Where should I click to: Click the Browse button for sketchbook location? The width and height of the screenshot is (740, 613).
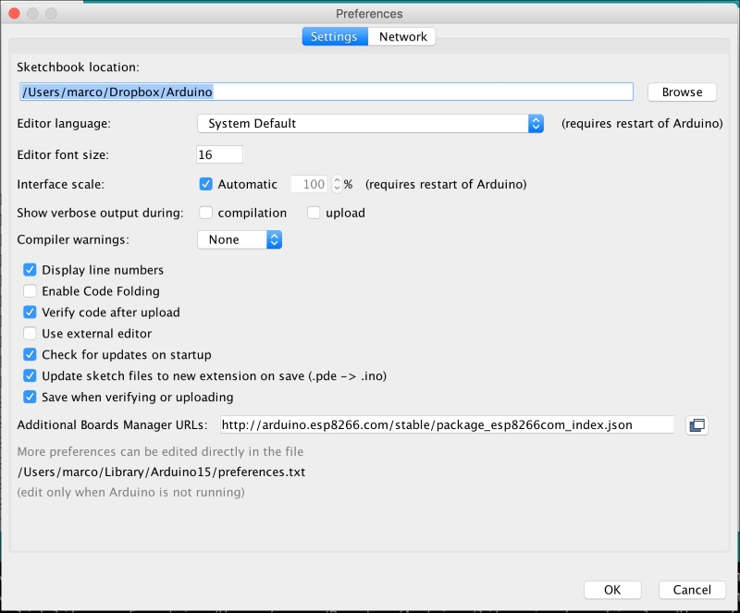pos(682,92)
